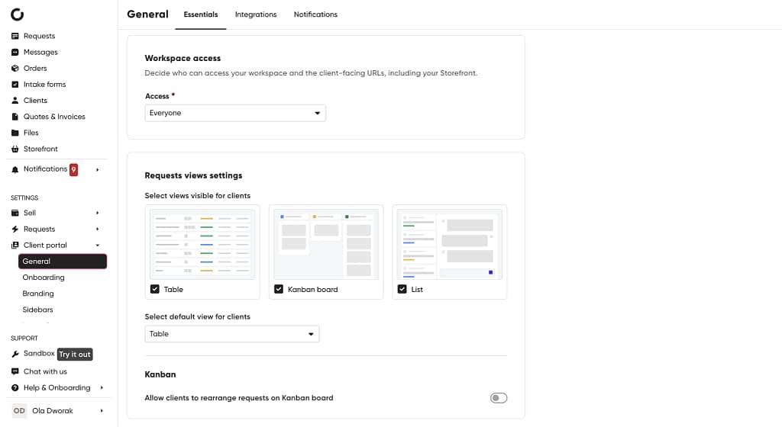Screen dimensions: 782x427
Task: Select General under Client portal
Action: coord(63,262)
